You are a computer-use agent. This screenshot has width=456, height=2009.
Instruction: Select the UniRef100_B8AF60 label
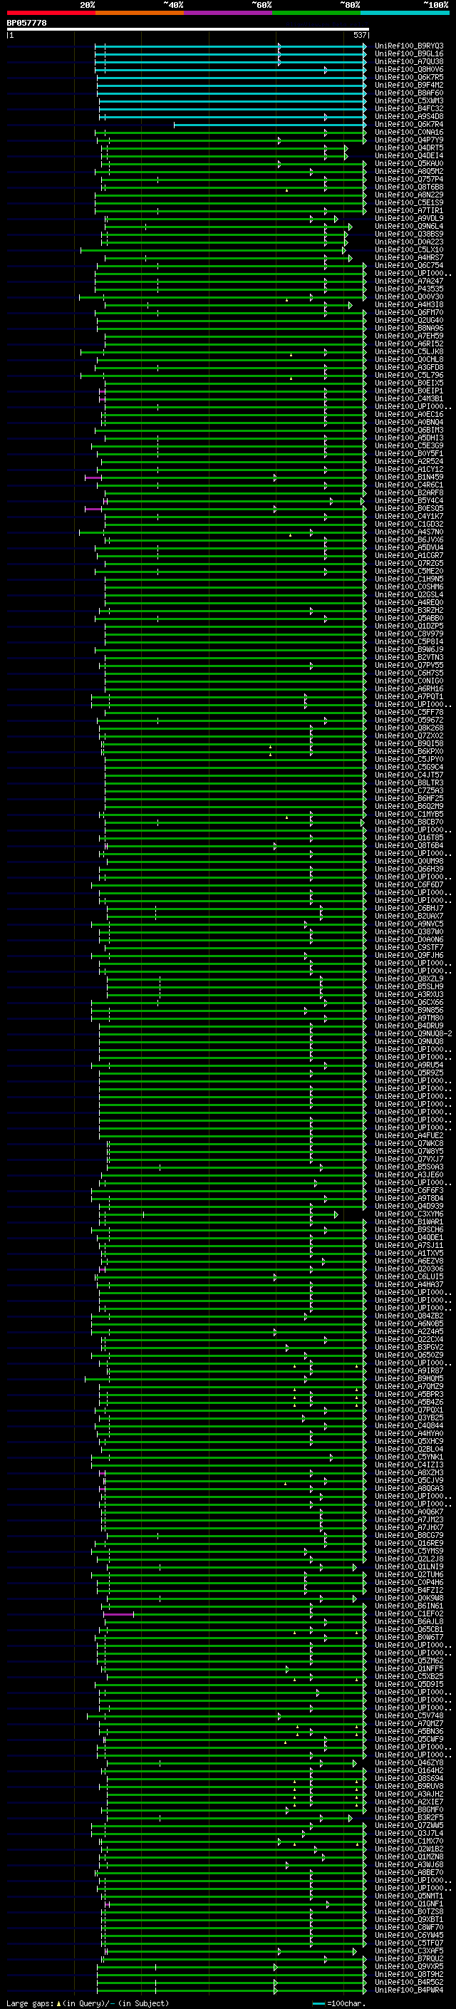pyautogui.click(x=409, y=93)
